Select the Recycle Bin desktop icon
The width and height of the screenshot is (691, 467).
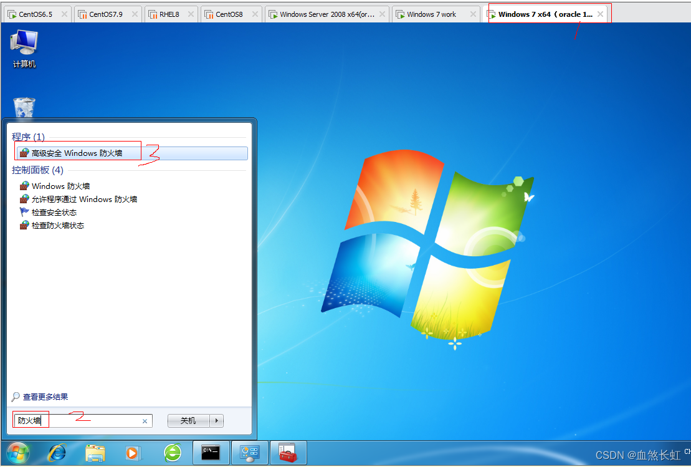coord(24,107)
